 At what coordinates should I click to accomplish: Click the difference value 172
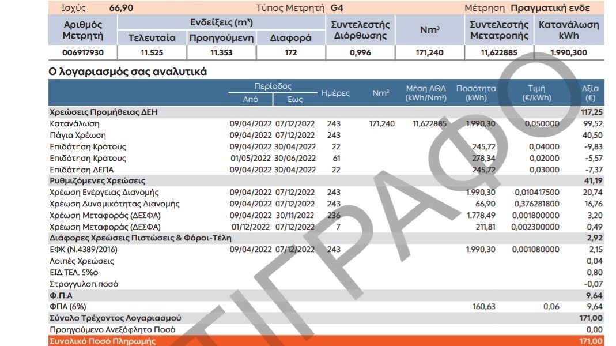[291, 52]
